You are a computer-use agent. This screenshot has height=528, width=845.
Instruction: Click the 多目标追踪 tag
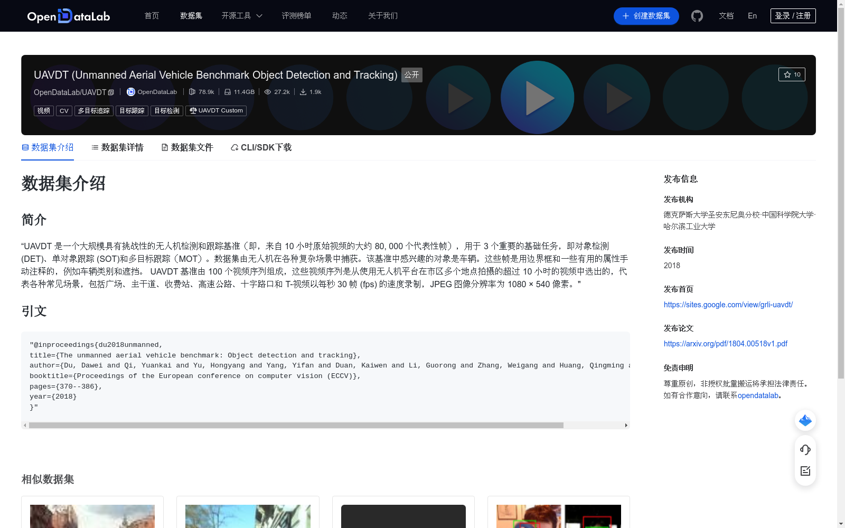94,111
